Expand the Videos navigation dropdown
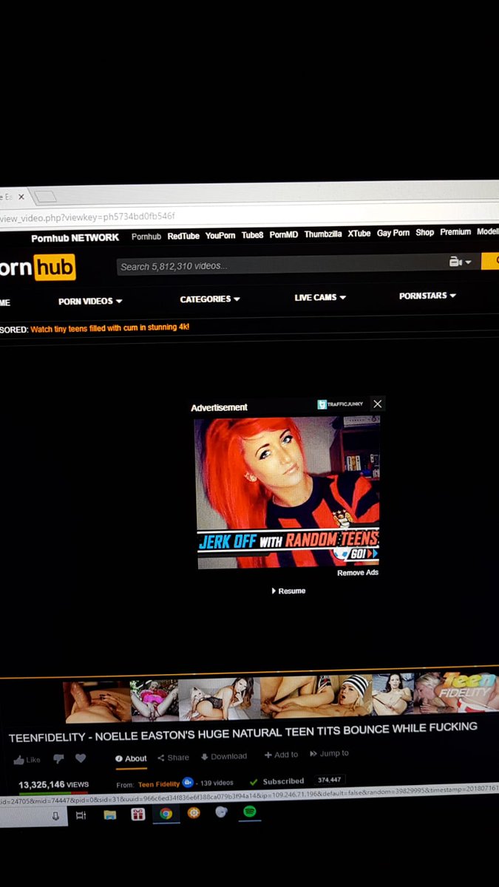Image resolution: width=499 pixels, height=887 pixels. [90, 302]
